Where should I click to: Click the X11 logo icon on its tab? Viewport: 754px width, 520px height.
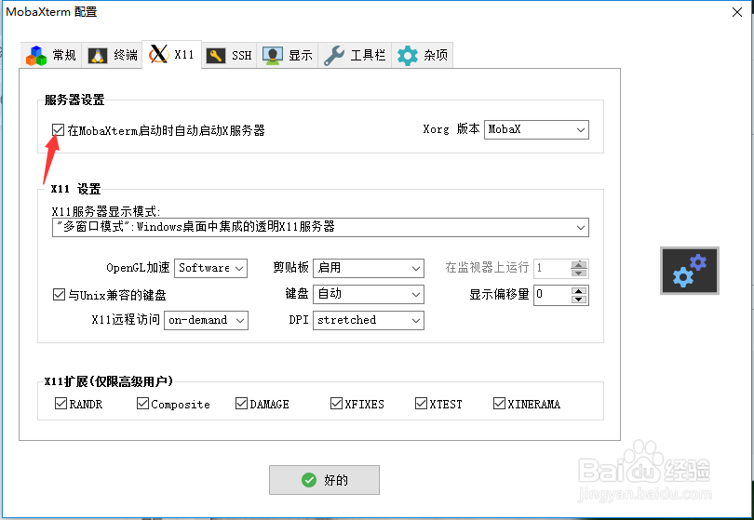pyautogui.click(x=158, y=54)
